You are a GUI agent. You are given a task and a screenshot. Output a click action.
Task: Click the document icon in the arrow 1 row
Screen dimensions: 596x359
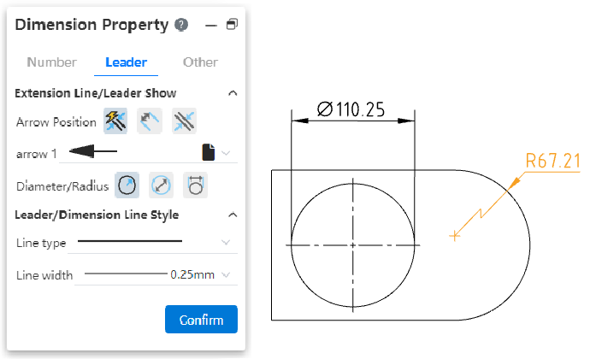click(x=208, y=153)
